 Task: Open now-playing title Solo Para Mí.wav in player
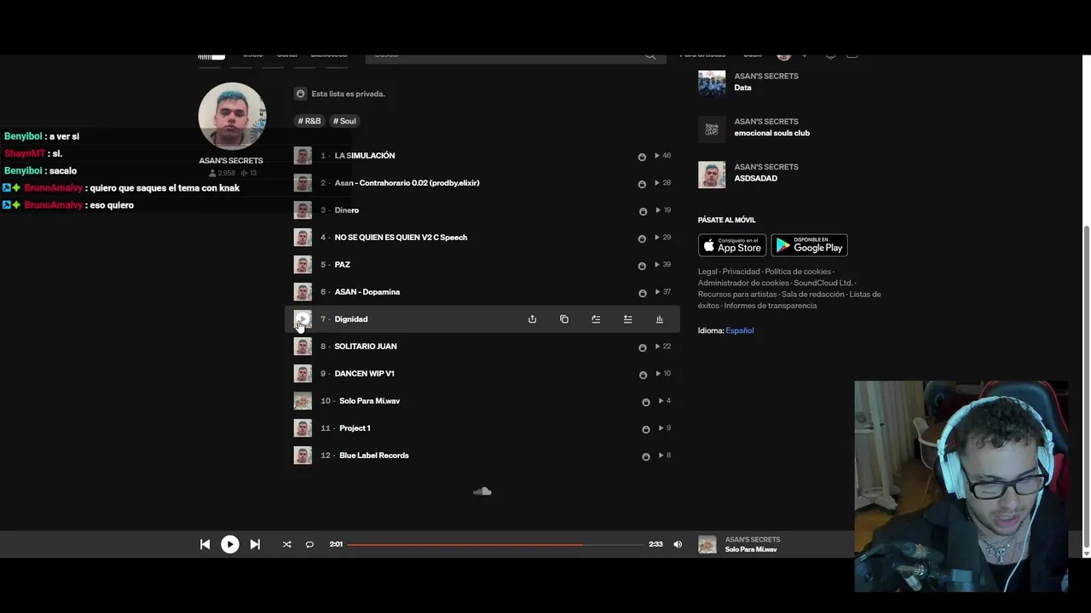751,550
